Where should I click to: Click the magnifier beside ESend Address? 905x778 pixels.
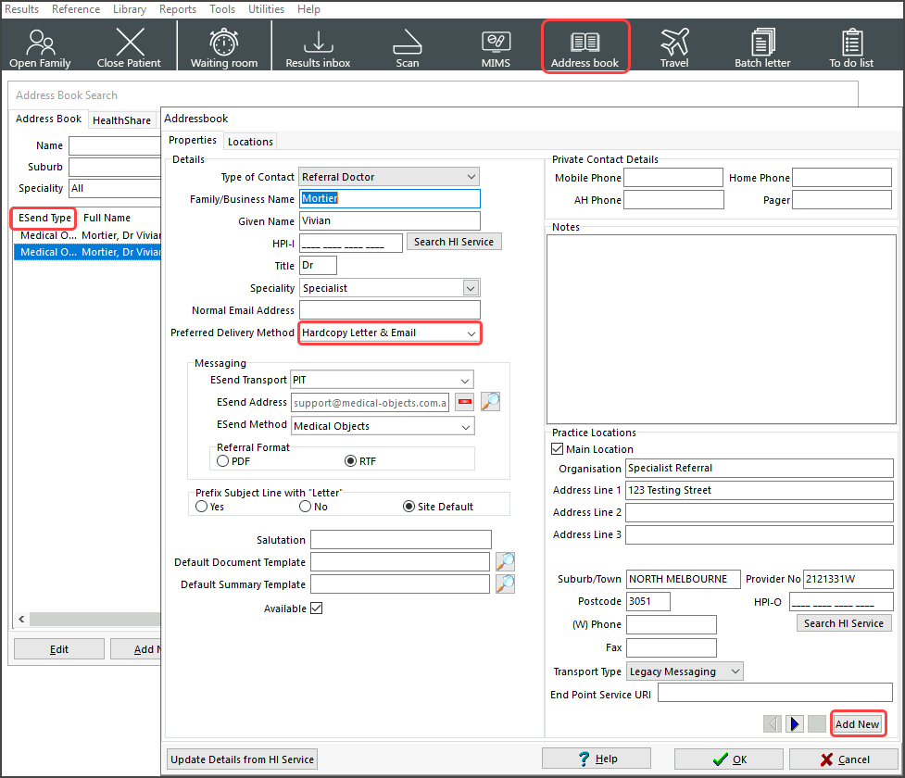click(x=490, y=402)
